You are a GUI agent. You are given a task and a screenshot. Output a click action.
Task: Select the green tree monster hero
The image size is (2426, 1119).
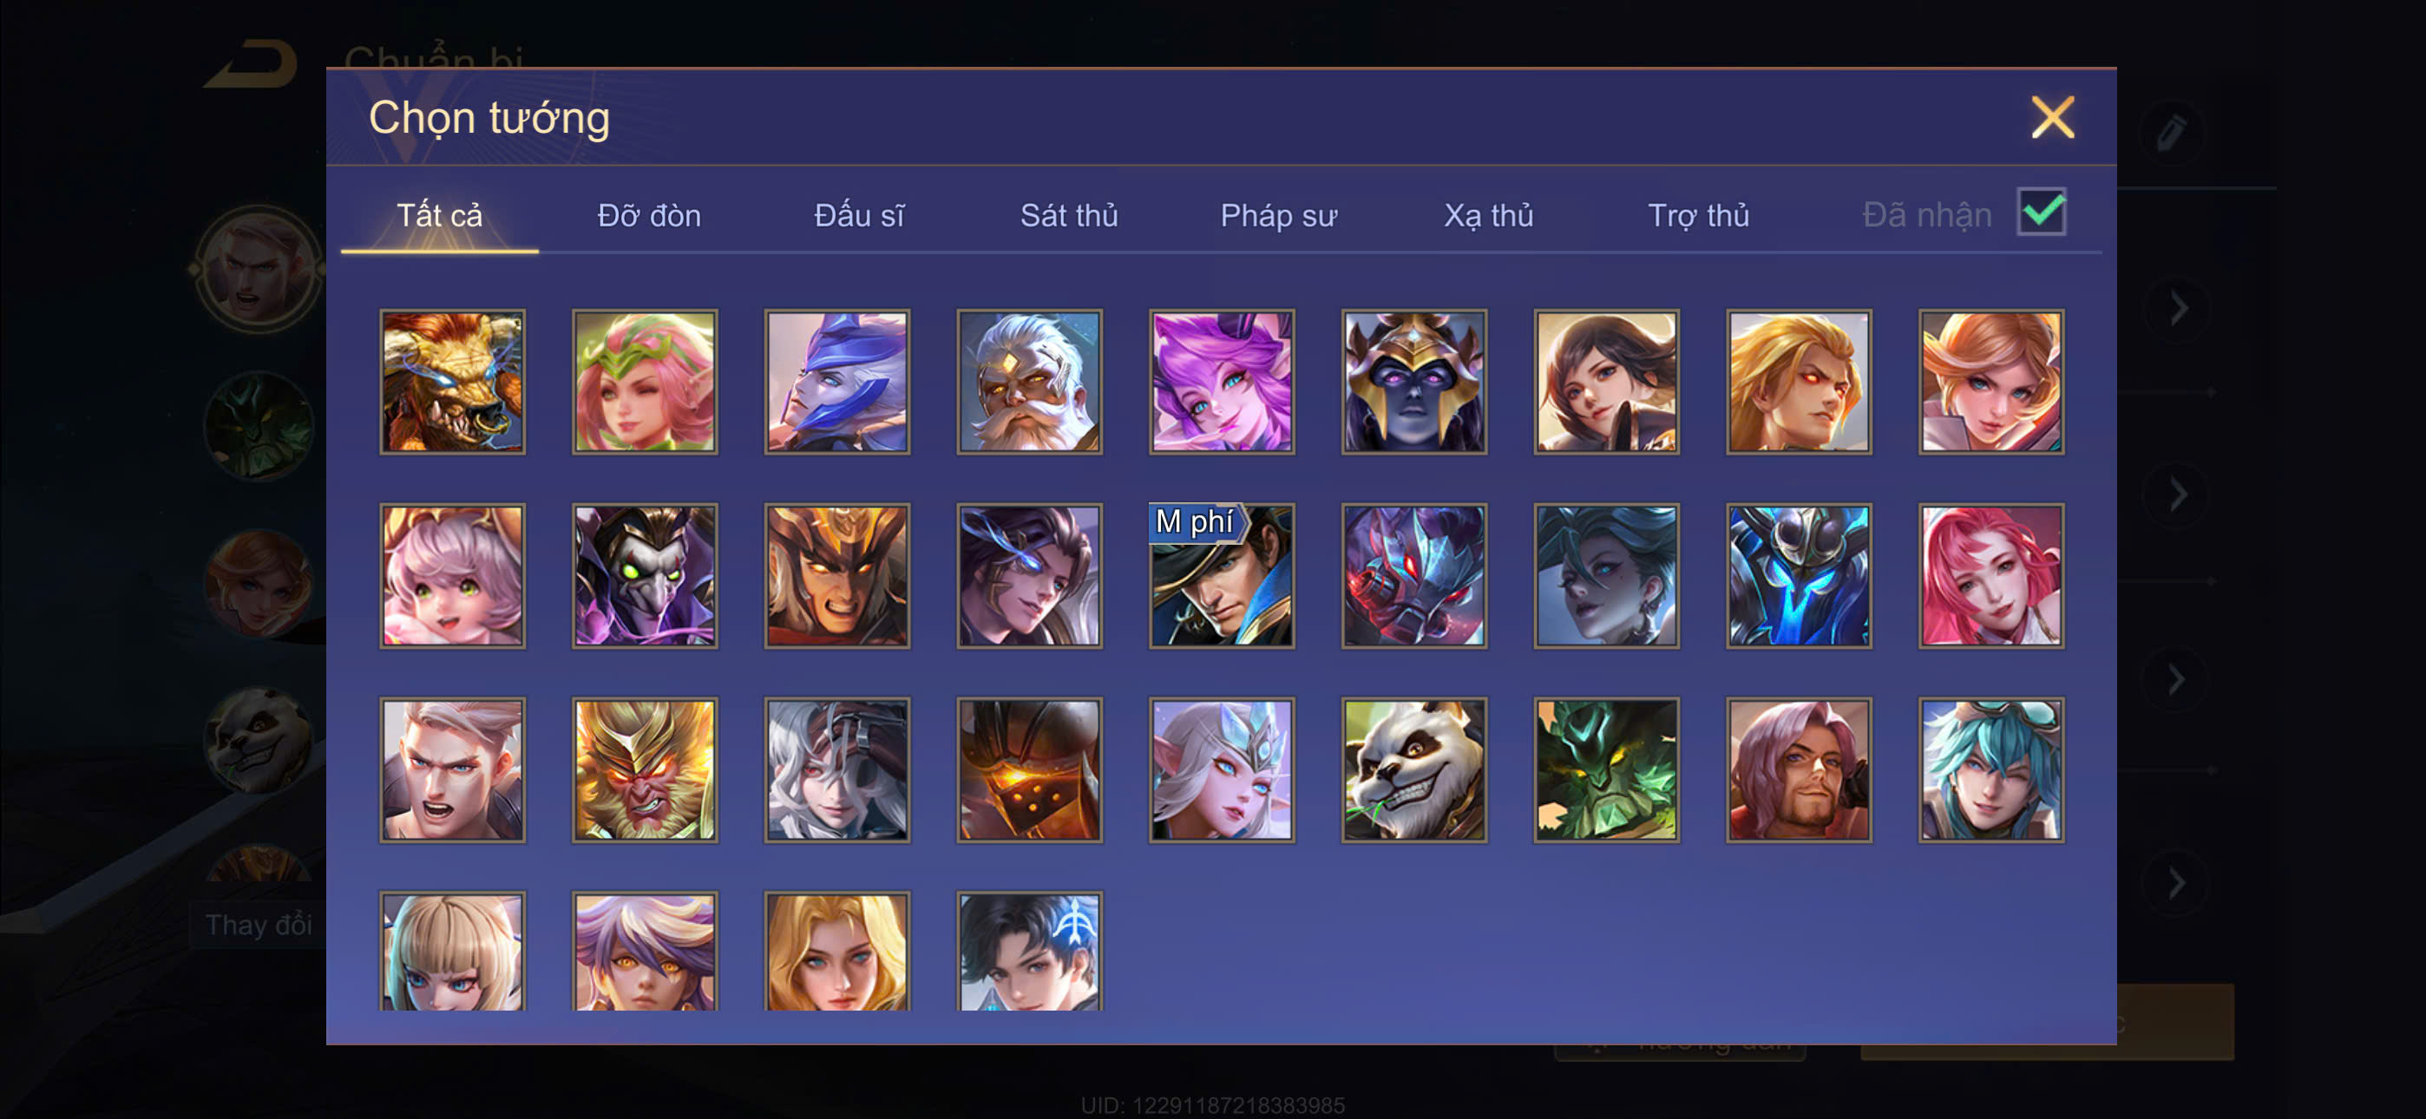coord(1606,769)
